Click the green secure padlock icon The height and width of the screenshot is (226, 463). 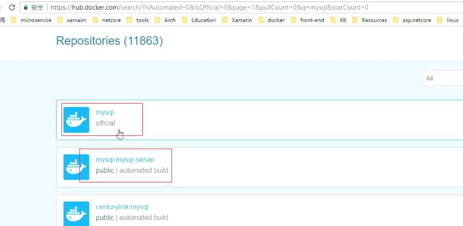[x=26, y=7]
